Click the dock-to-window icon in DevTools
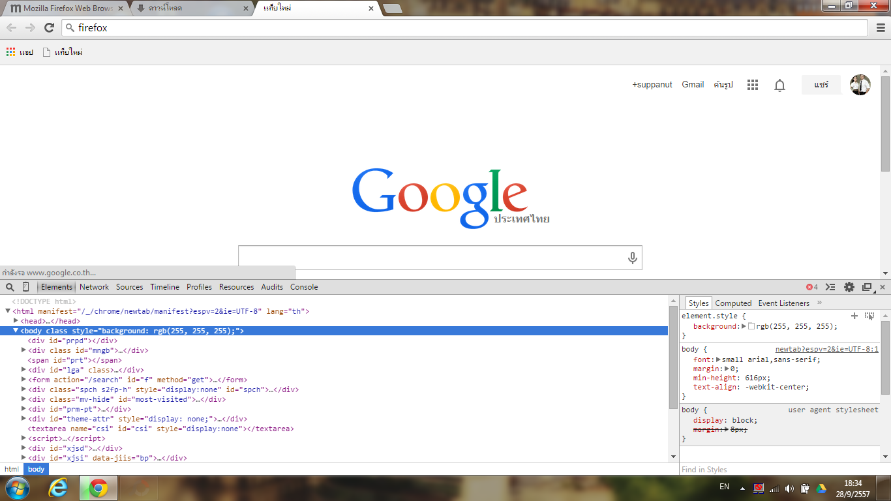Image resolution: width=891 pixels, height=501 pixels. click(867, 287)
